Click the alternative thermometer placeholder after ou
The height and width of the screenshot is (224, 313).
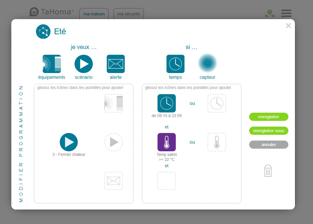tap(216, 142)
